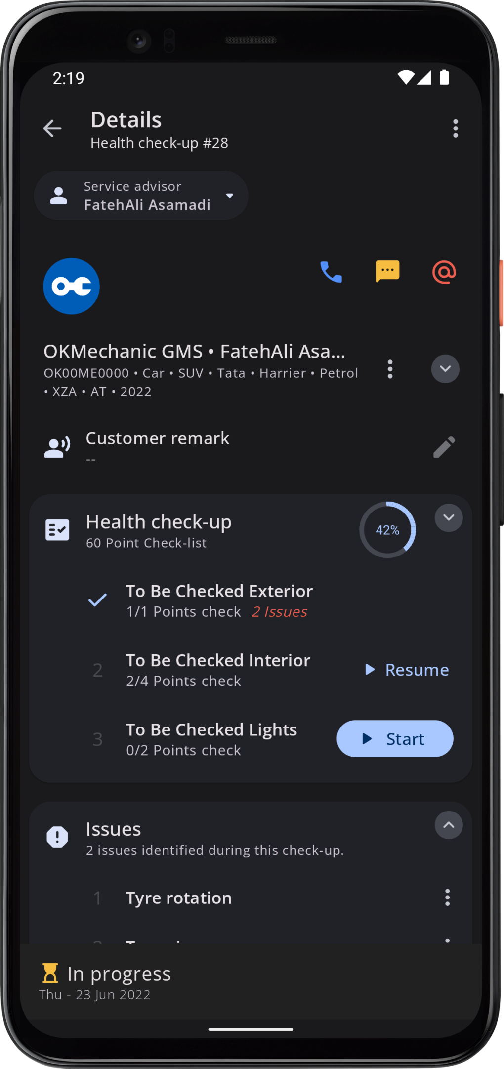Image resolution: width=504 pixels, height=1069 pixels.
Task: Call the customer via phone icon
Action: 331,272
